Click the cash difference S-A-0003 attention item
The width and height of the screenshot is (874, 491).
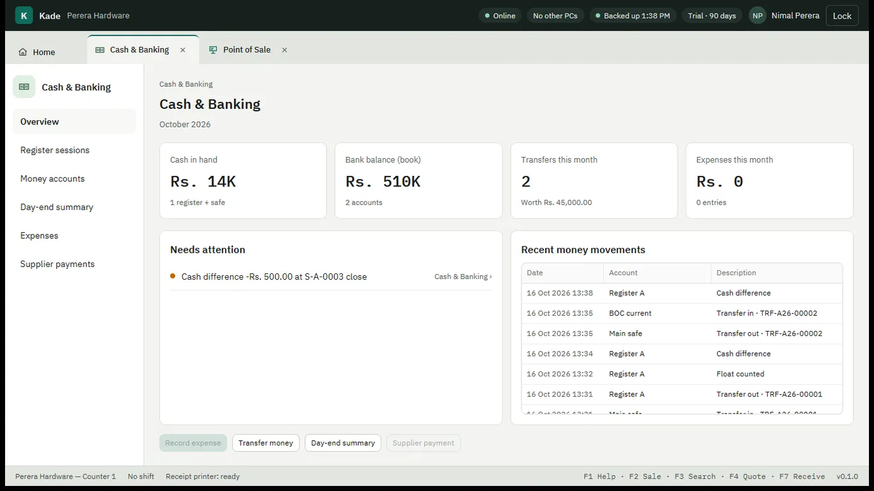[x=331, y=277]
